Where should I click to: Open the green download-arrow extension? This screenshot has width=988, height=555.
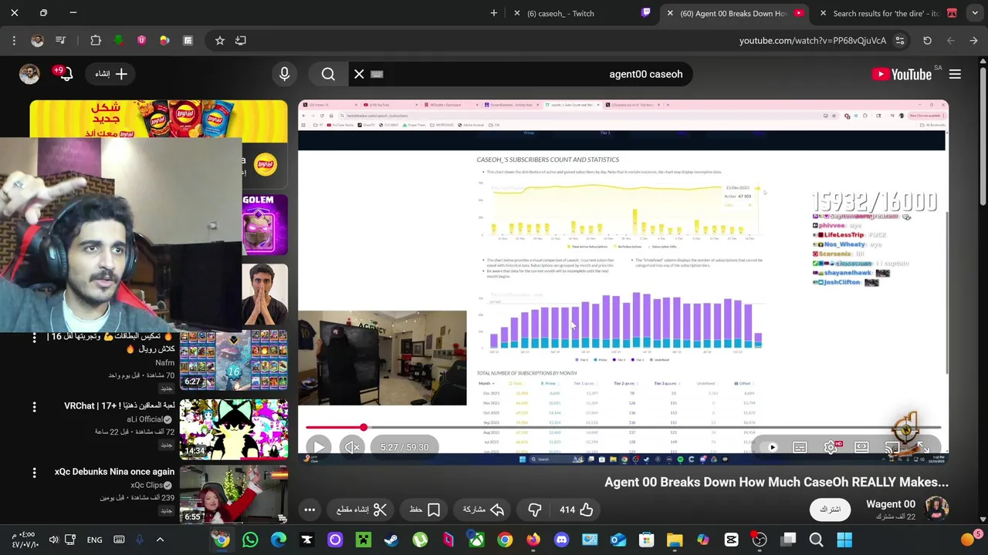tap(118, 40)
